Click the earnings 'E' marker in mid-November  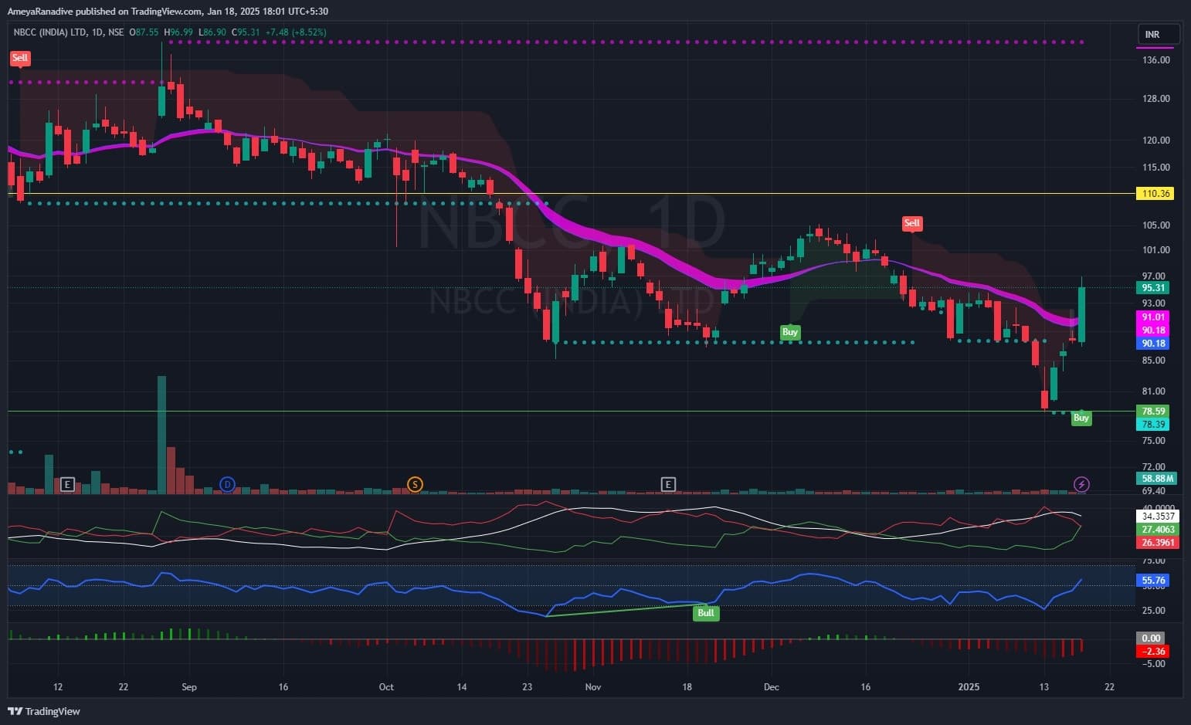668,485
